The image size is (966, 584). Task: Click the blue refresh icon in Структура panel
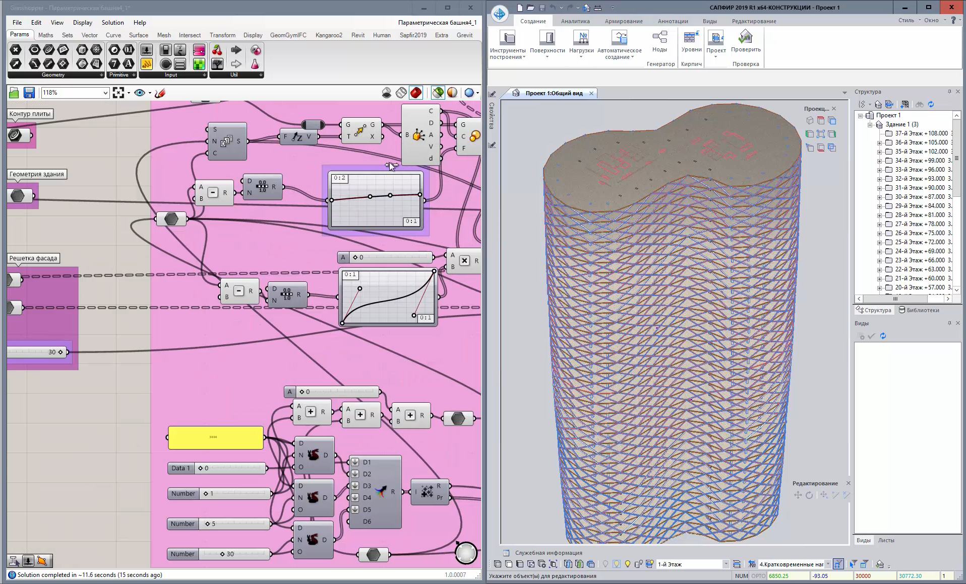click(x=931, y=104)
